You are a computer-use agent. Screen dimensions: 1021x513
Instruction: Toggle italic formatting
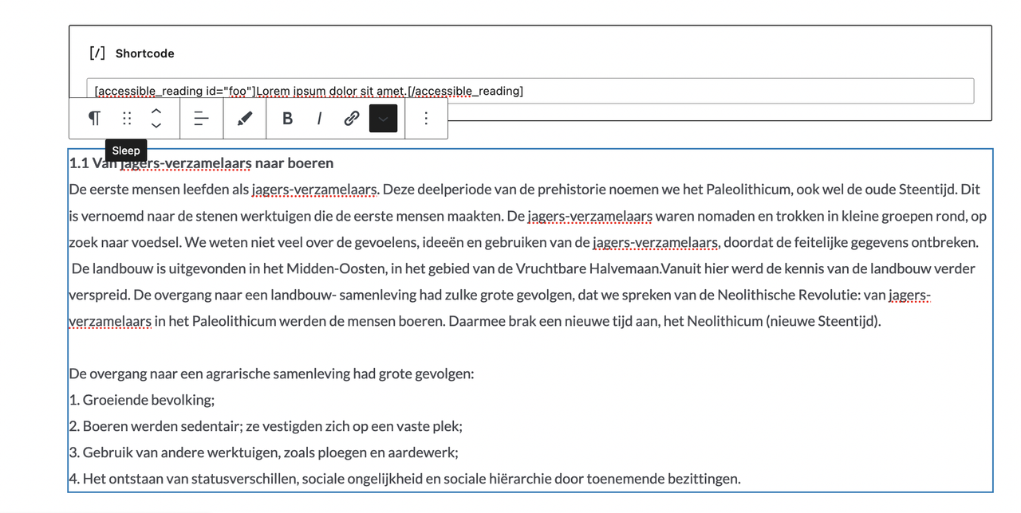[x=320, y=119]
